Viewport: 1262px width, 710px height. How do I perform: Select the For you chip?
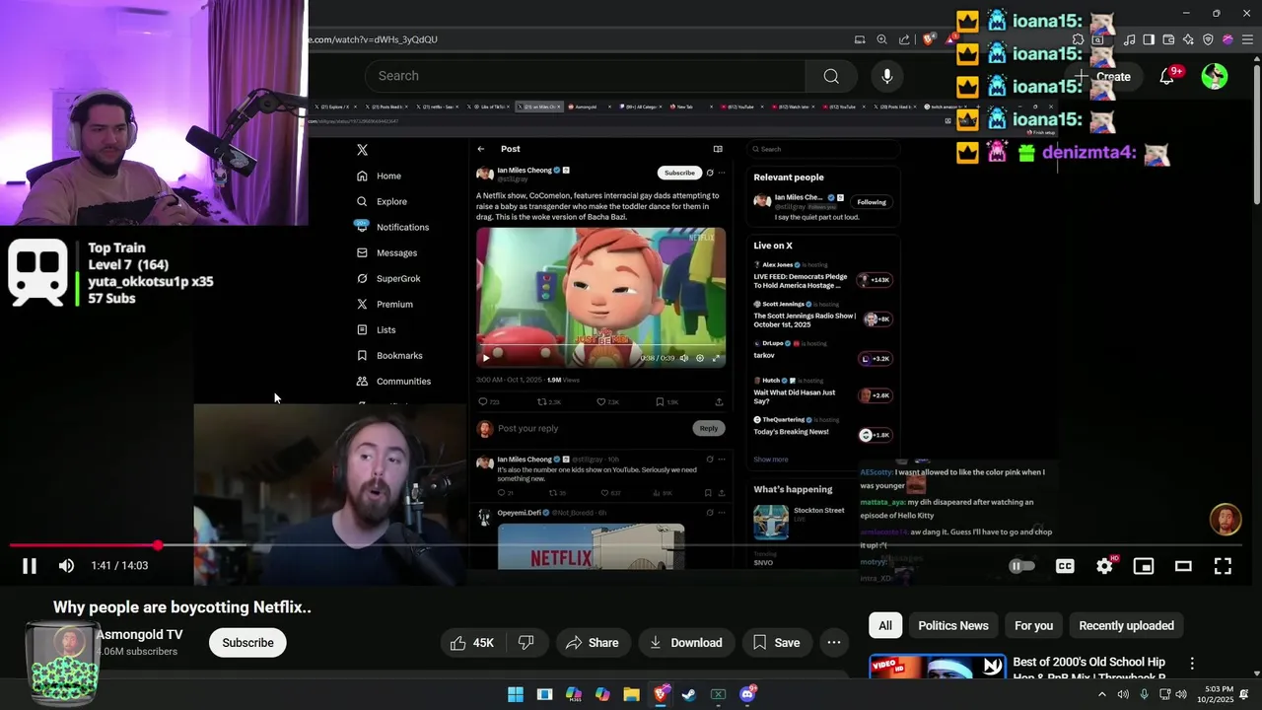[x=1033, y=625]
